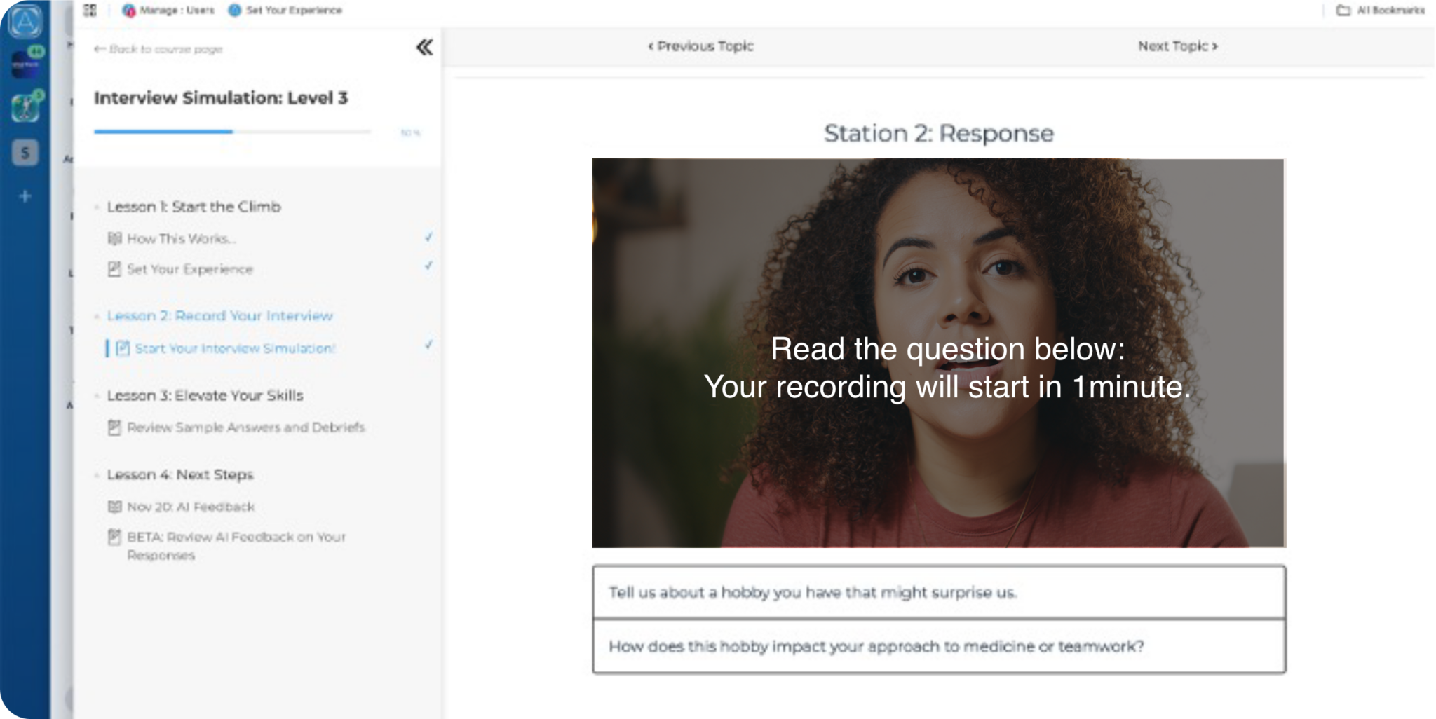Click the course progress bar

232,131
